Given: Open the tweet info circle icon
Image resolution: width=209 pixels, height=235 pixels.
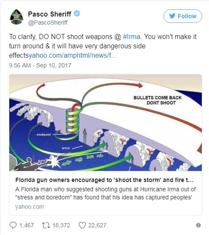Looking at the screenshot, I should tap(198, 225).
